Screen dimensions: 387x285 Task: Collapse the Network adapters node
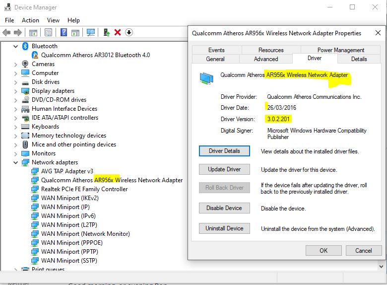15,162
